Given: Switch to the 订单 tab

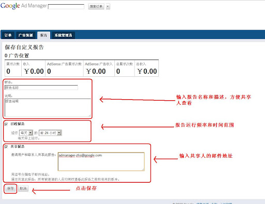Looking at the screenshot, I should [8, 35].
